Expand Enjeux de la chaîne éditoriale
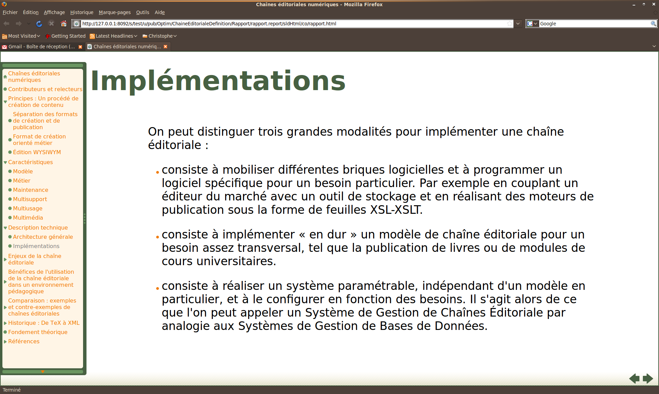This screenshot has width=659, height=394. click(5, 259)
